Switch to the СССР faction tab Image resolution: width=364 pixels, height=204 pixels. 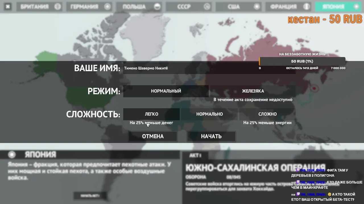point(189,7)
